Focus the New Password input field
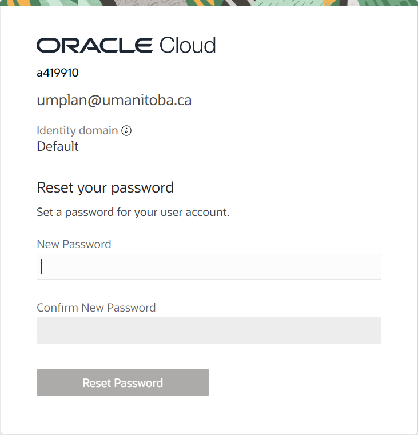The height and width of the screenshot is (435, 418). [x=209, y=267]
